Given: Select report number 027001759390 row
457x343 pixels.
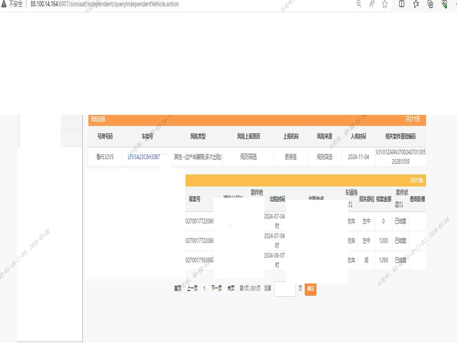Looking at the screenshot, I should point(199,260).
